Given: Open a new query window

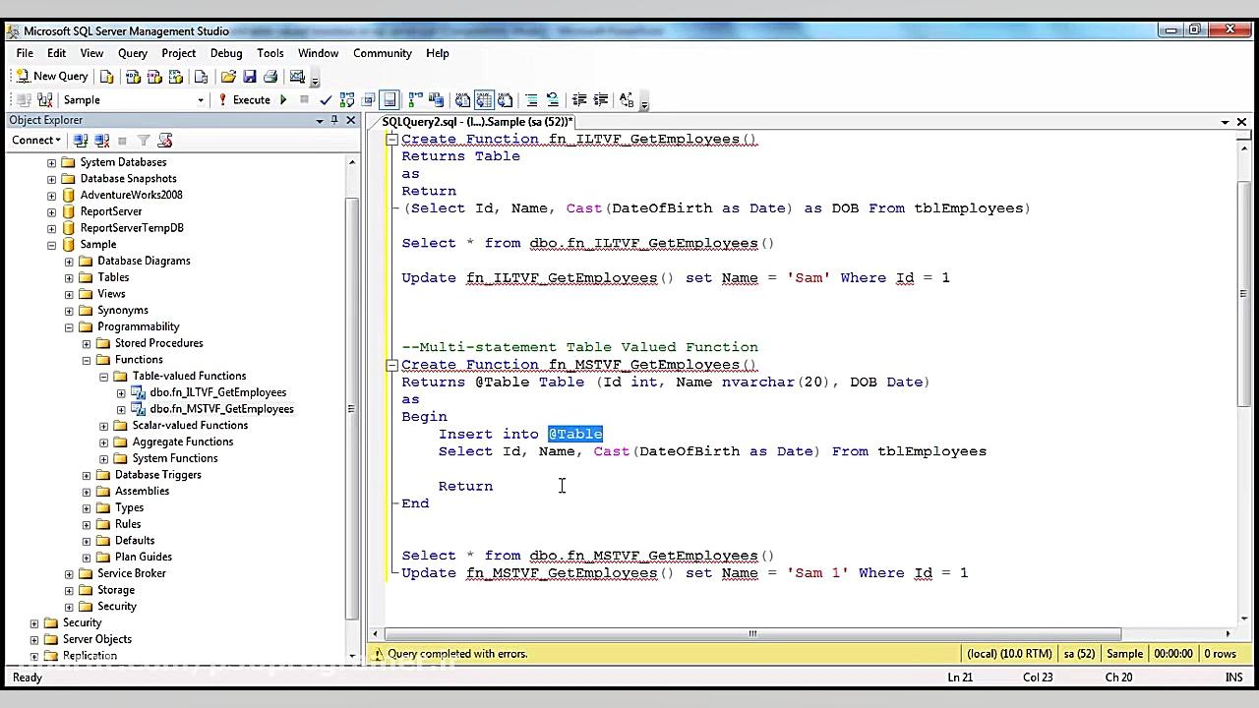Looking at the screenshot, I should point(51,77).
